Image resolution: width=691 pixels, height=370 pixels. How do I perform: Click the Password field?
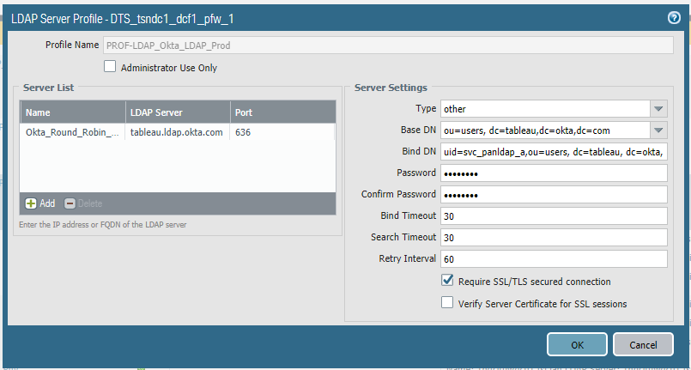(x=554, y=173)
